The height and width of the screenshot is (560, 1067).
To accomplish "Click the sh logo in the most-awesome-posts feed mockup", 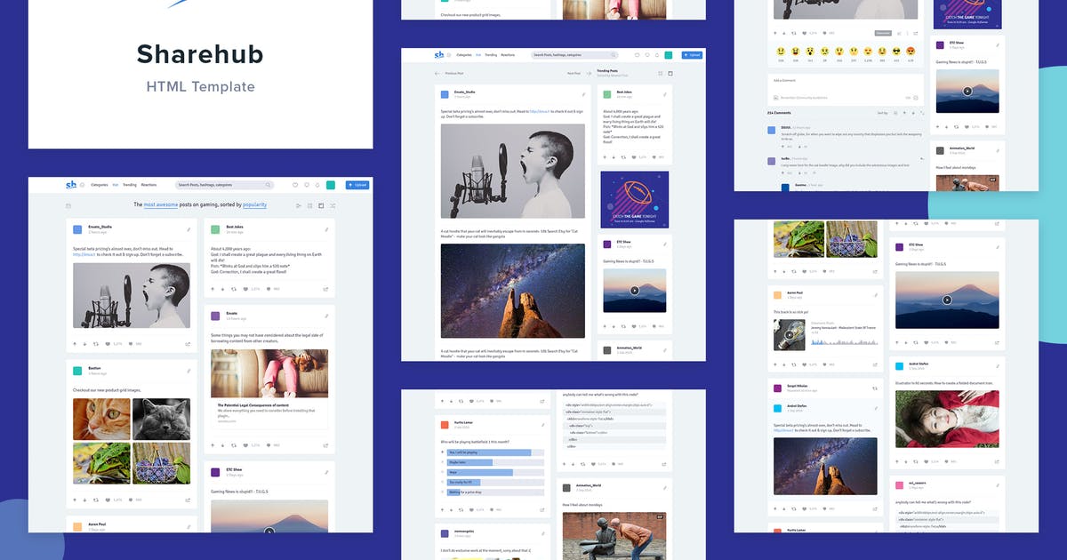I will (x=70, y=185).
